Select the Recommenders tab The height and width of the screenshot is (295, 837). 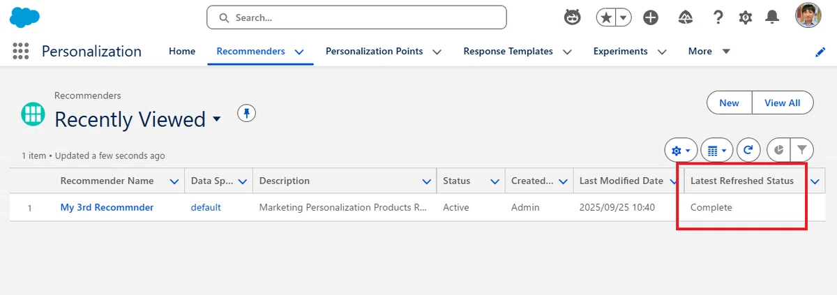tap(250, 51)
